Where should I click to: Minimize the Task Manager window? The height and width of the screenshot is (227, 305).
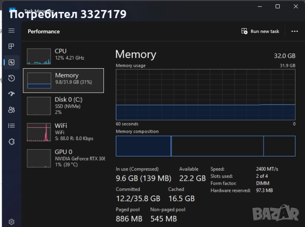[260, 6]
